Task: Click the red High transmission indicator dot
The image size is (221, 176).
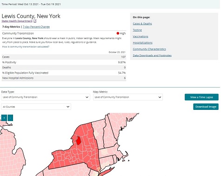Action: point(118,33)
